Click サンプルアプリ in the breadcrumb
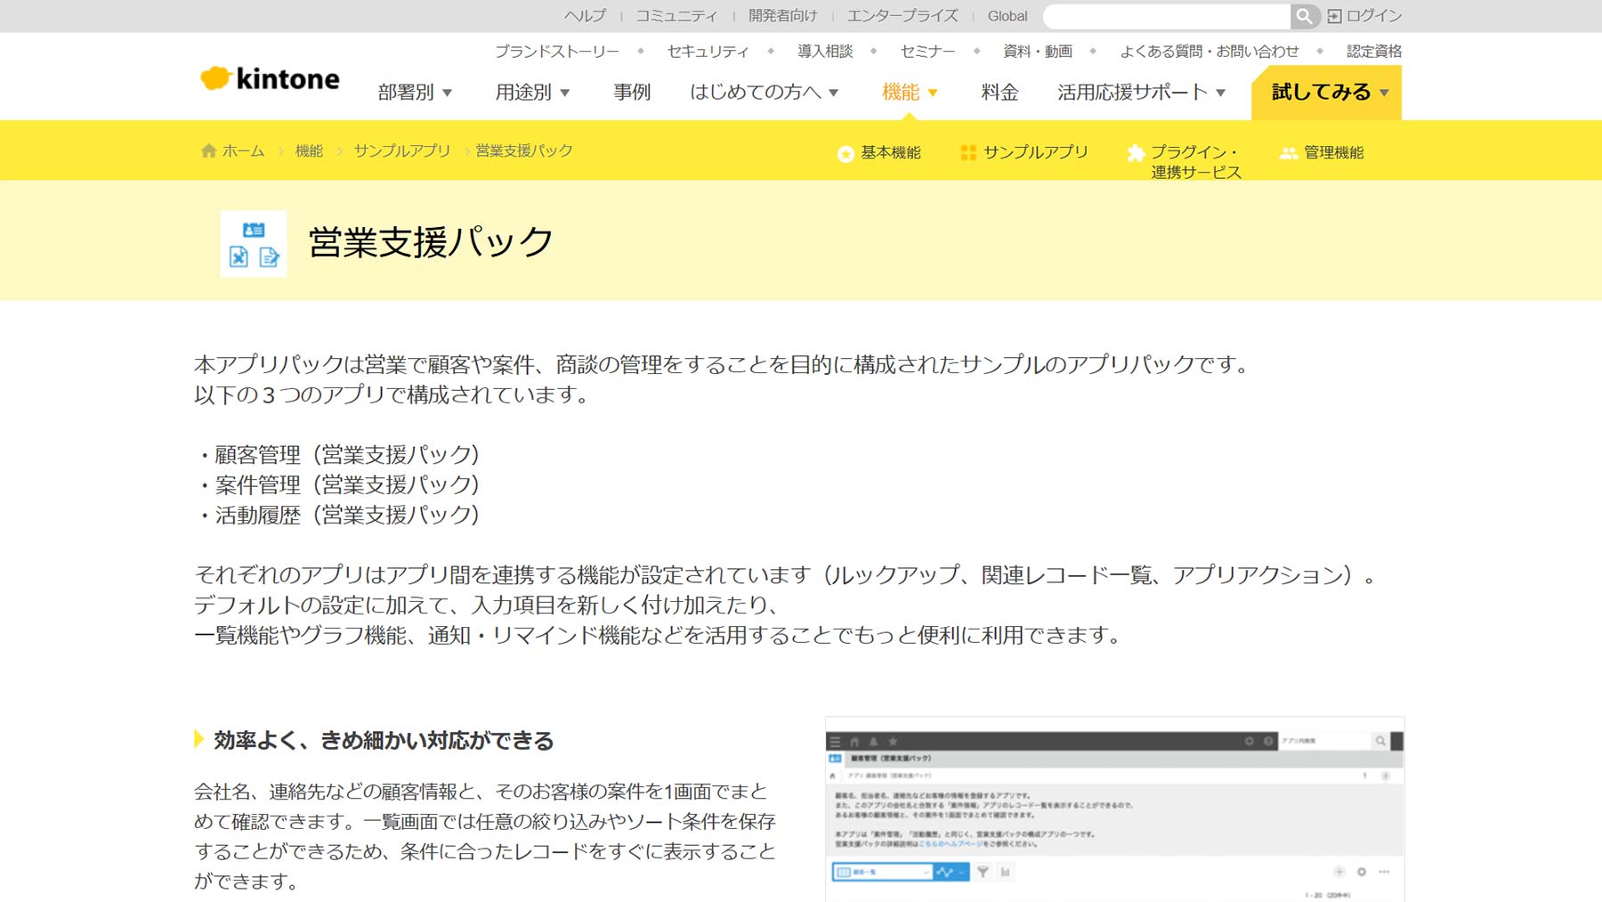The image size is (1602, 902). coord(402,151)
